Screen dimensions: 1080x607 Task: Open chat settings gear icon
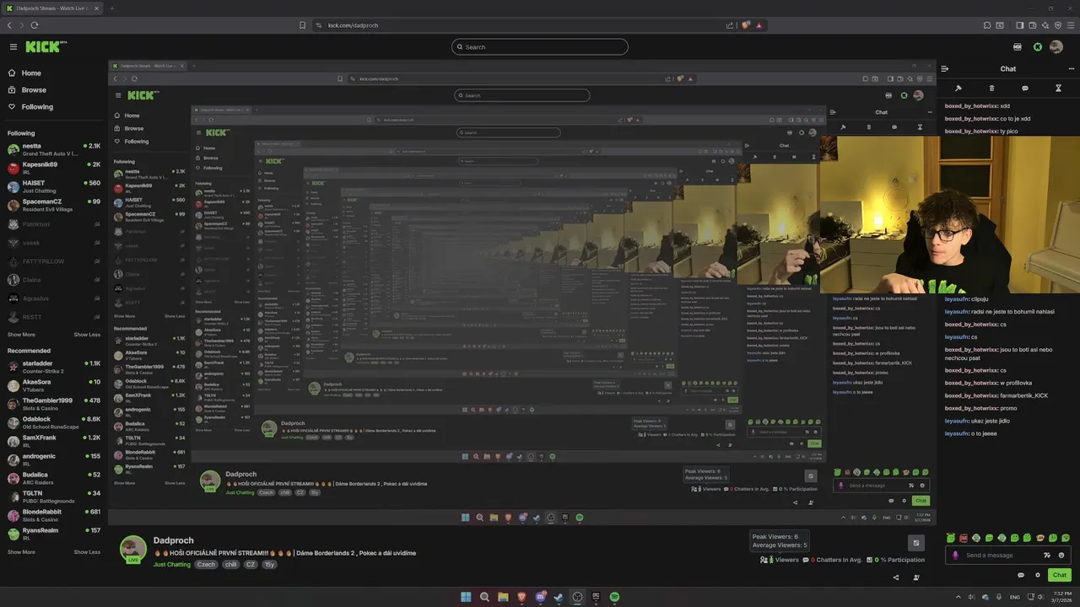[1038, 575]
